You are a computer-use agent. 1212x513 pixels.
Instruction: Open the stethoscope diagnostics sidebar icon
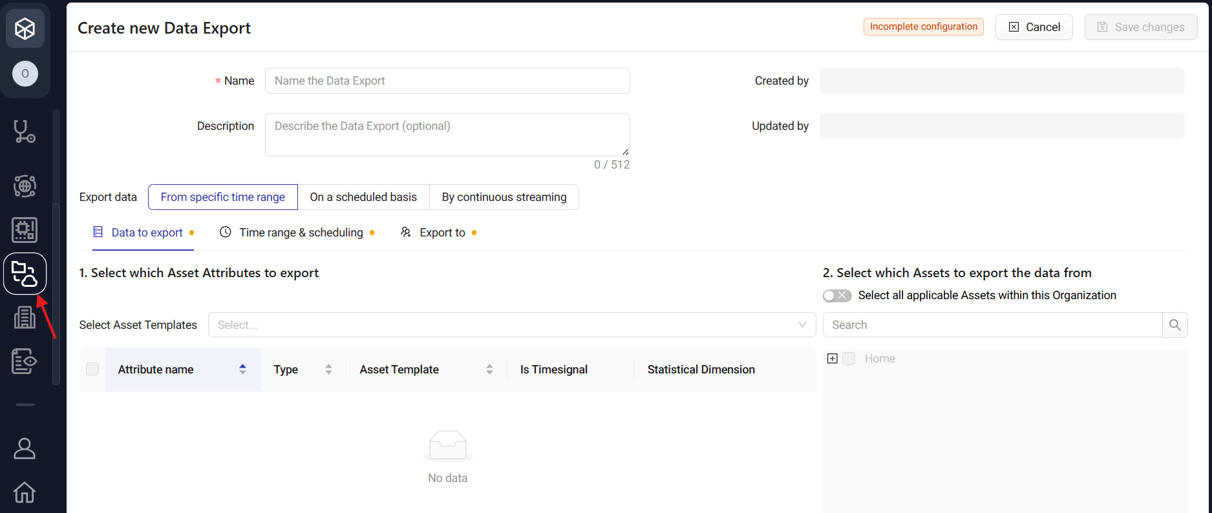25,132
